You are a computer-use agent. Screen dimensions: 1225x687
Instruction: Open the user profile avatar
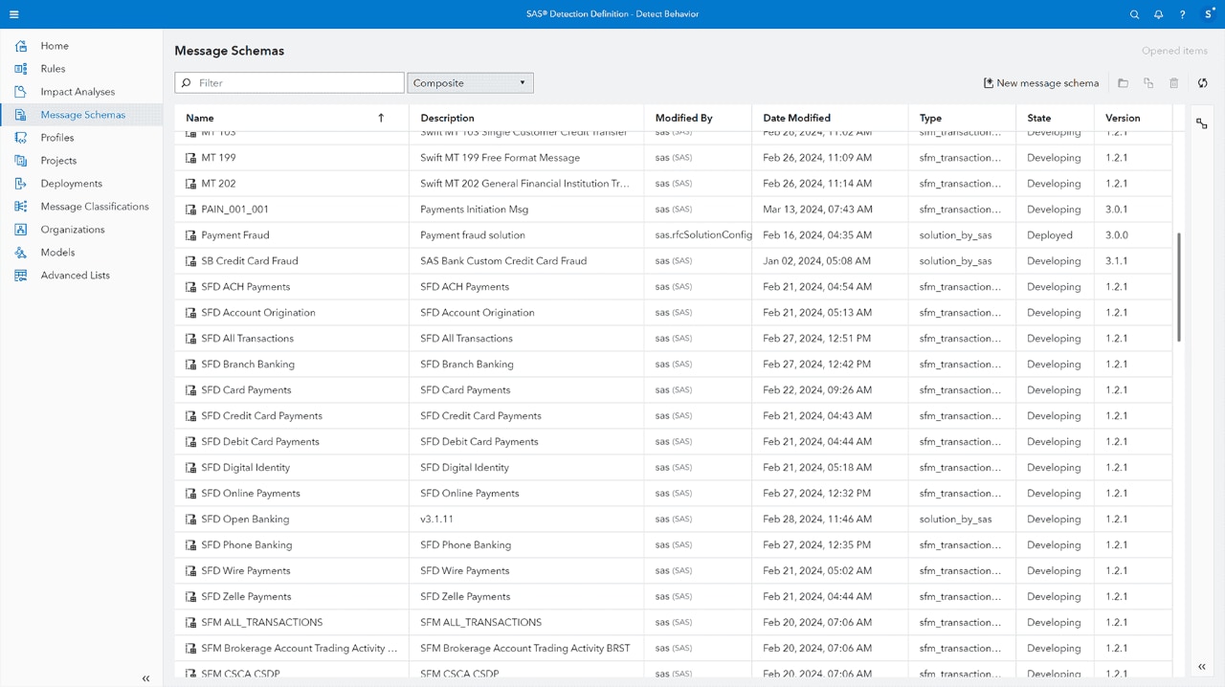coord(1208,14)
